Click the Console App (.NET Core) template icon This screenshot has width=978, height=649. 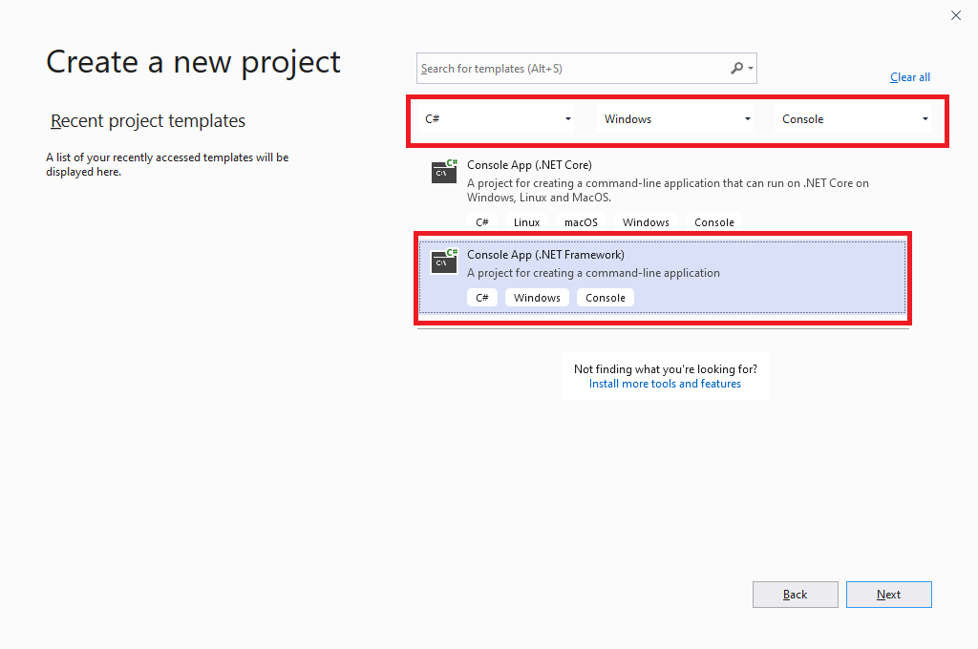tap(444, 172)
